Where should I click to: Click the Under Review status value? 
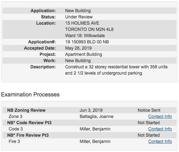point(79,17)
